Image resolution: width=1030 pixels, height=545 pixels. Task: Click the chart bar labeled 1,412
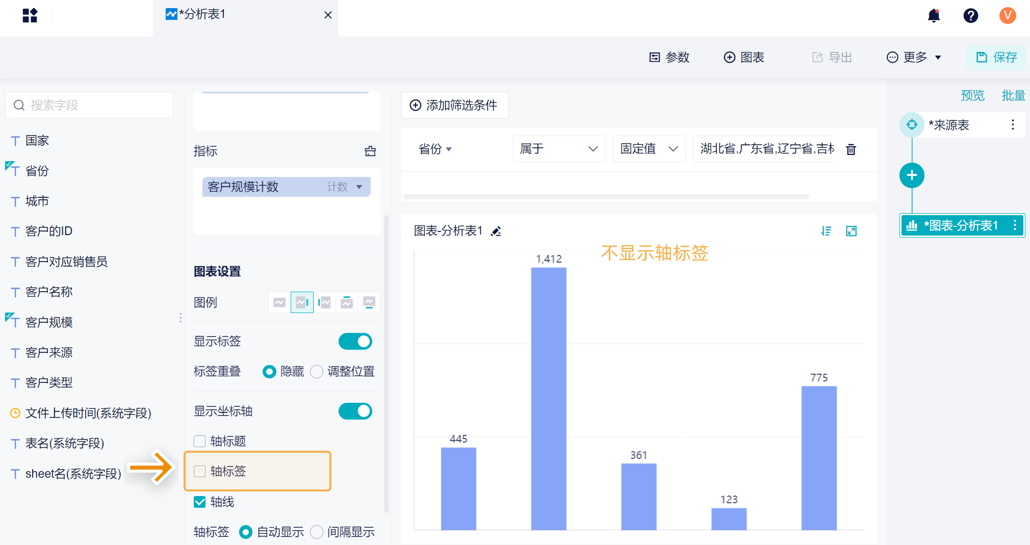pos(549,399)
